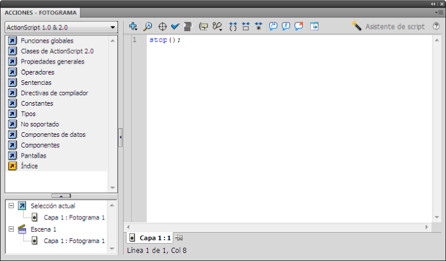Apply line comment icon
This screenshot has width=446, height=261.
pyautogui.click(x=285, y=27)
